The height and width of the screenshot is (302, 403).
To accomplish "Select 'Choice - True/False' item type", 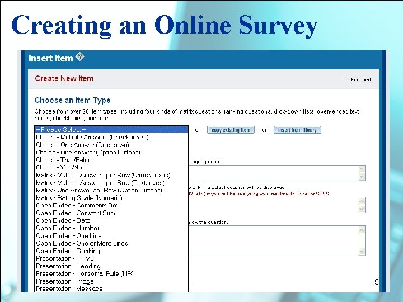I will click(111, 160).
